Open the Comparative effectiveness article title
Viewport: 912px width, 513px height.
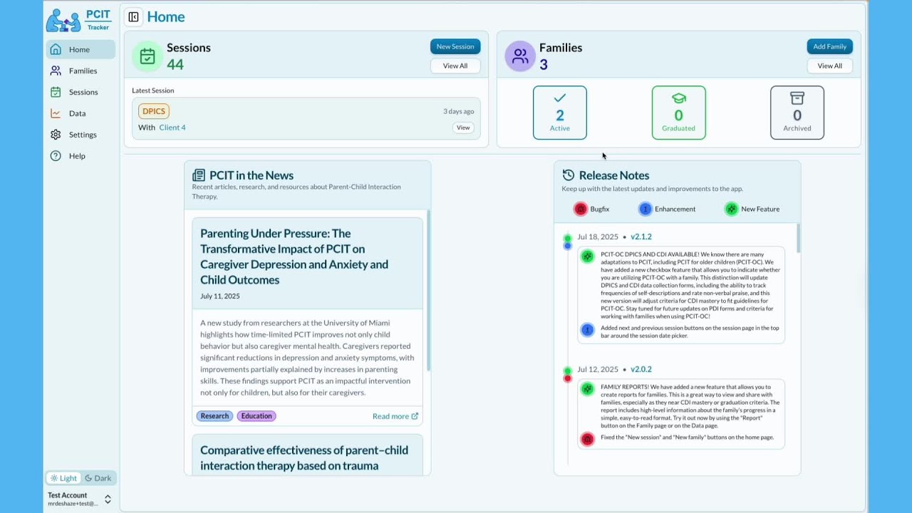coord(304,457)
